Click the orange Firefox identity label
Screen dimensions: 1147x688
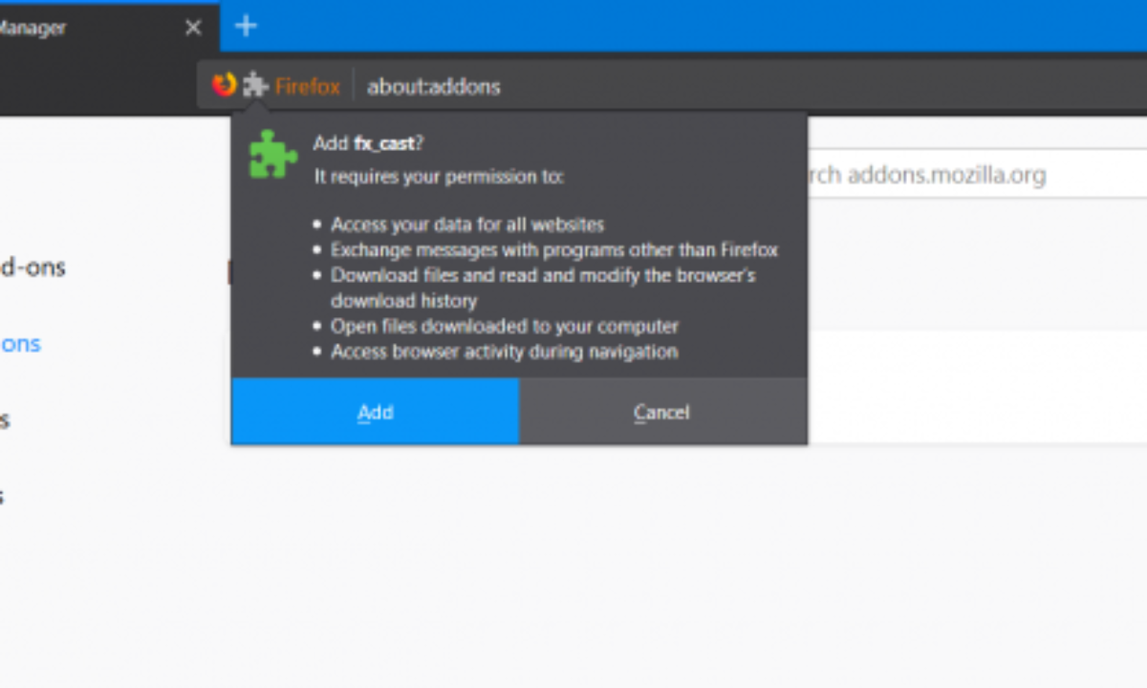pyautogui.click(x=308, y=87)
